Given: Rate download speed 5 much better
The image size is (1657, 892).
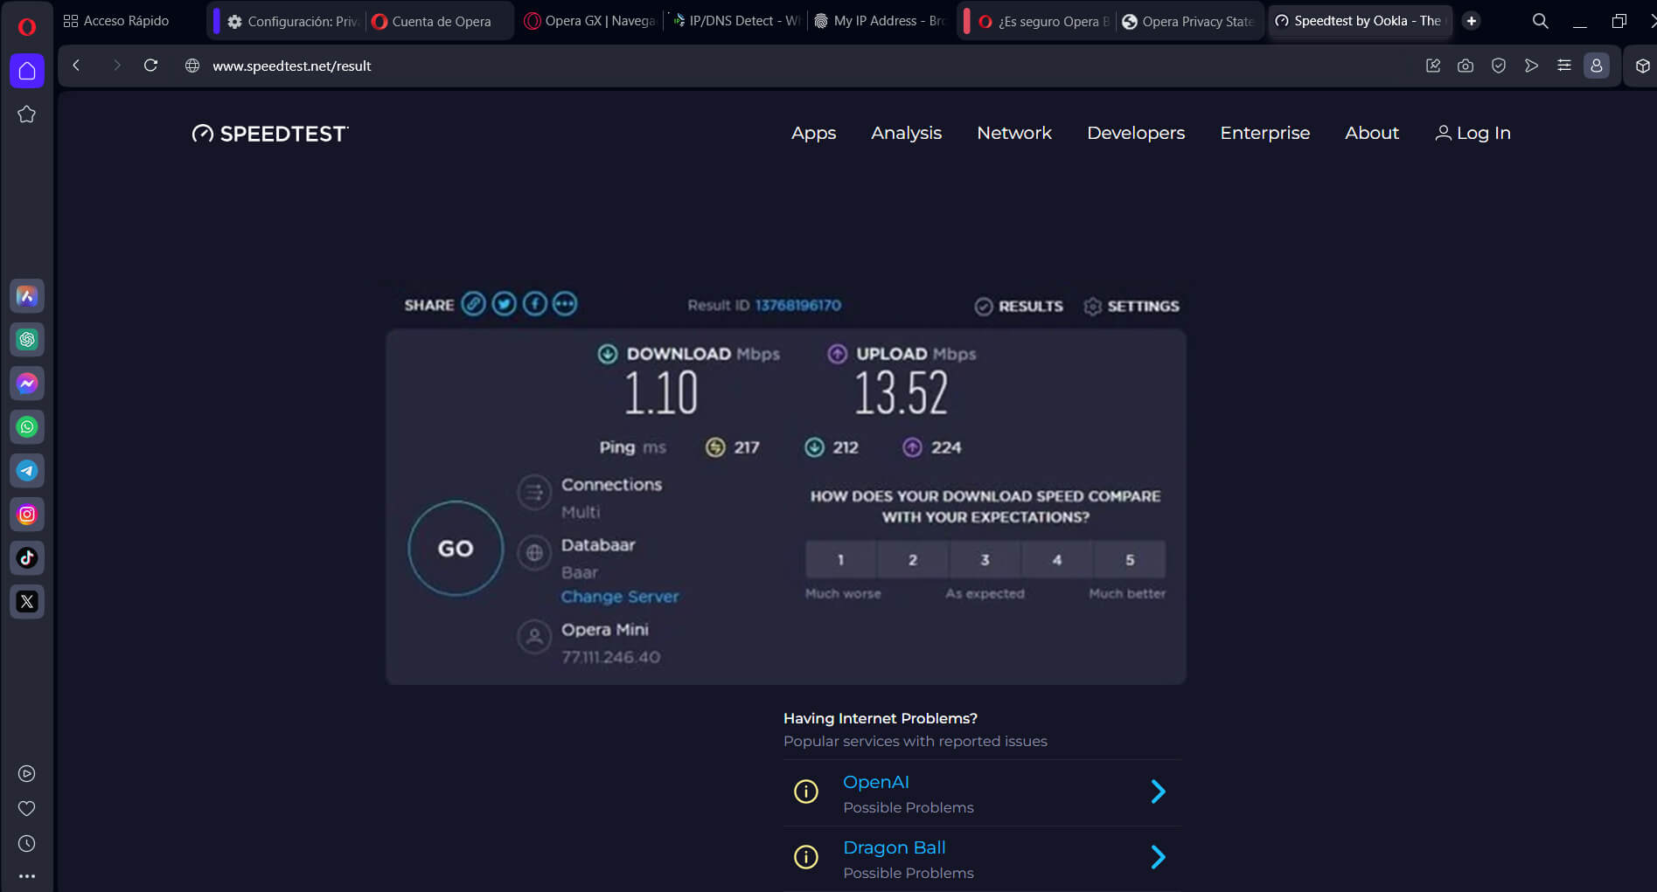Looking at the screenshot, I should [1130, 559].
